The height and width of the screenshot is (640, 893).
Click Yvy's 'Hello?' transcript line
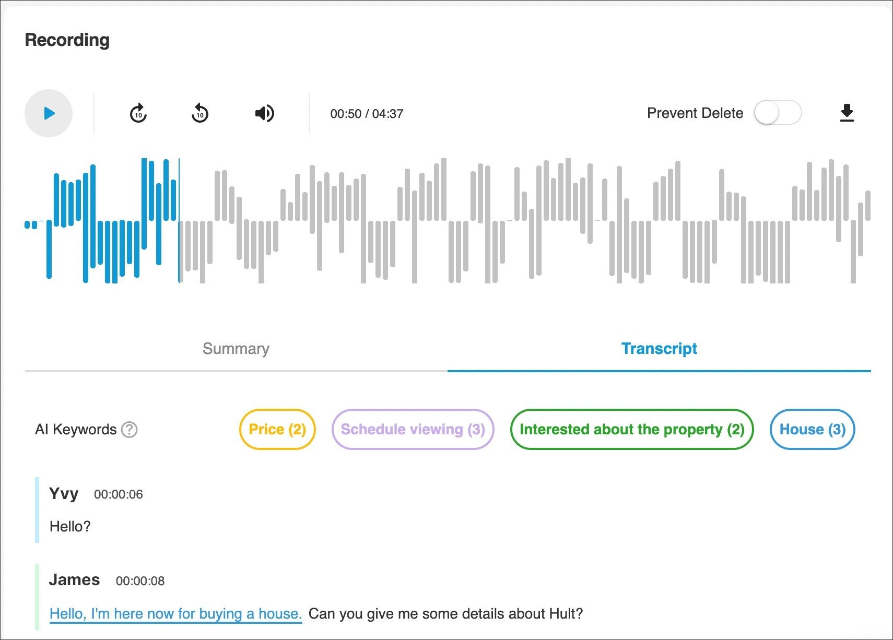(x=70, y=526)
